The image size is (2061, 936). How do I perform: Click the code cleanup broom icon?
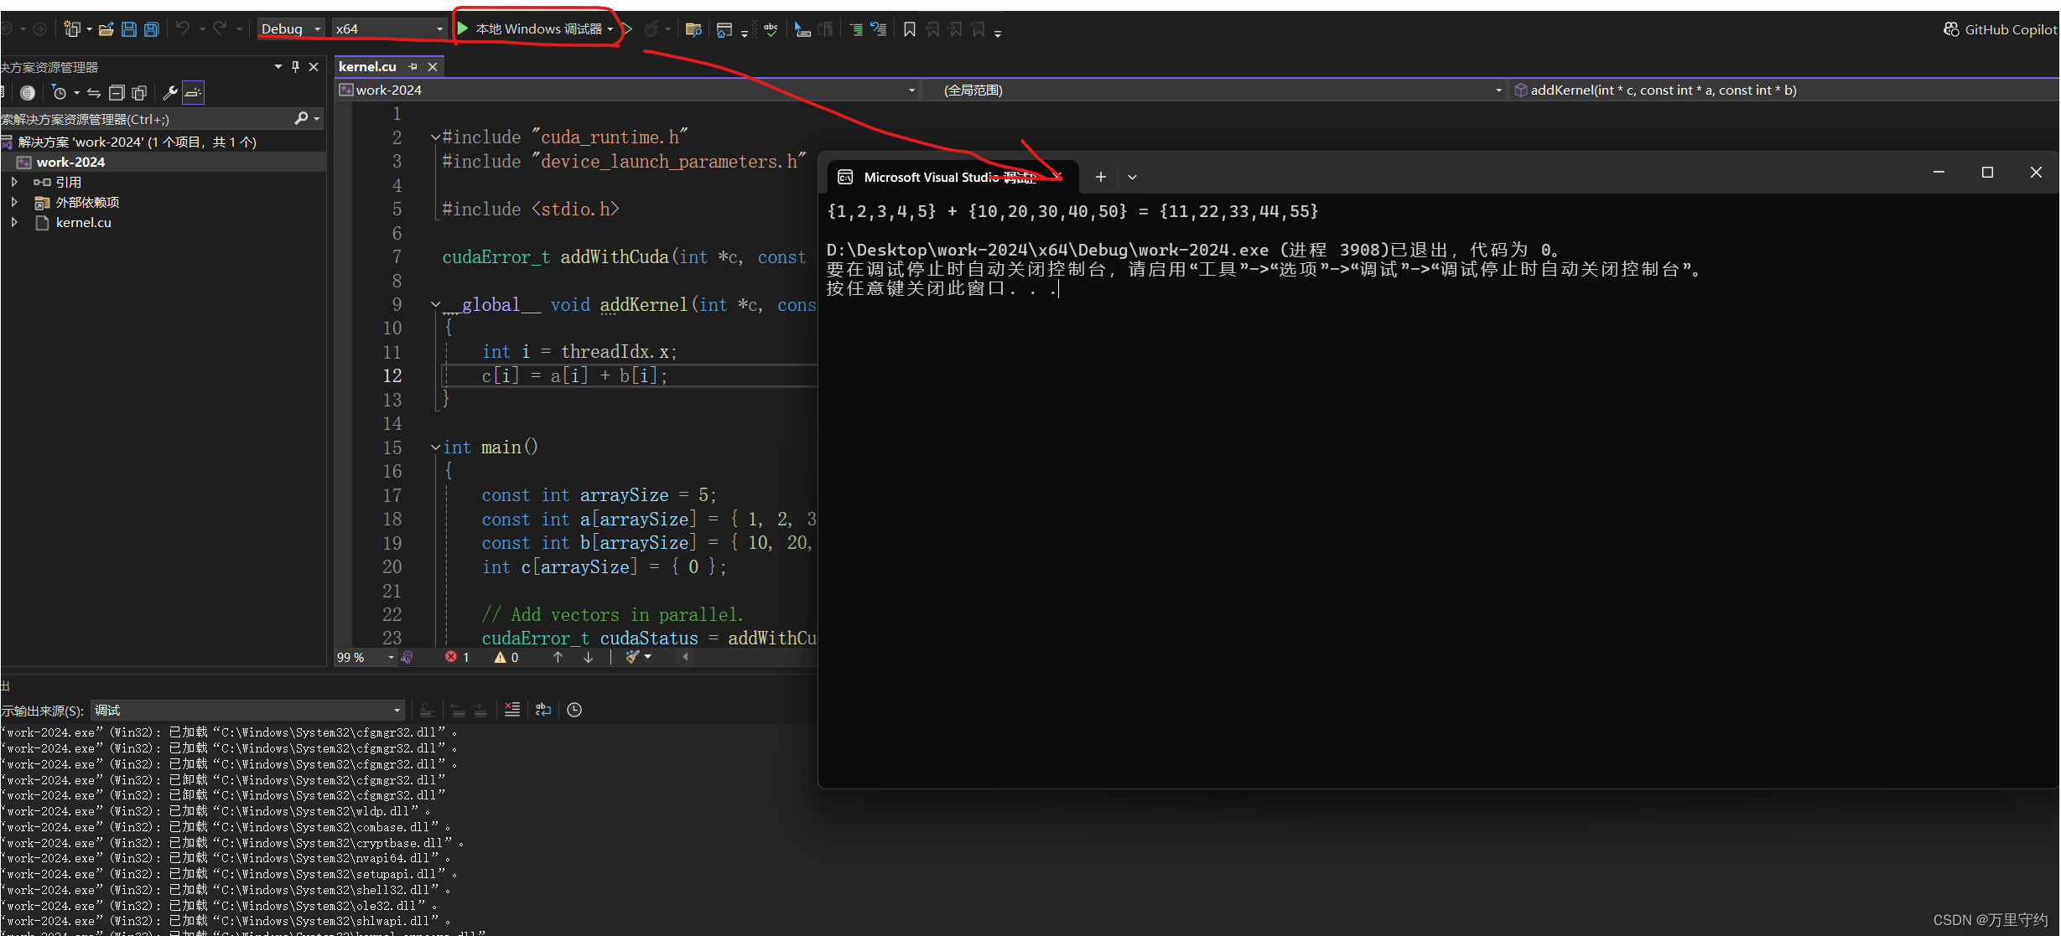point(633,658)
